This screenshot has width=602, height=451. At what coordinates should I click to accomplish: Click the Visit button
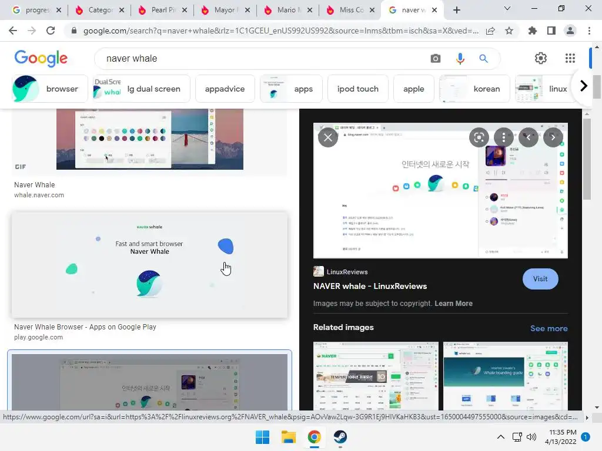[x=540, y=279]
